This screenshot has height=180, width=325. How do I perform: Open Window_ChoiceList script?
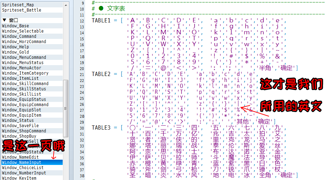[32, 167]
